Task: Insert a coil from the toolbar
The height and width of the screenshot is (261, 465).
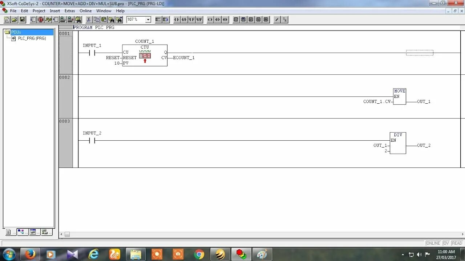Action: click(x=210, y=20)
